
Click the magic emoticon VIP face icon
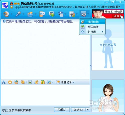tap(16, 82)
